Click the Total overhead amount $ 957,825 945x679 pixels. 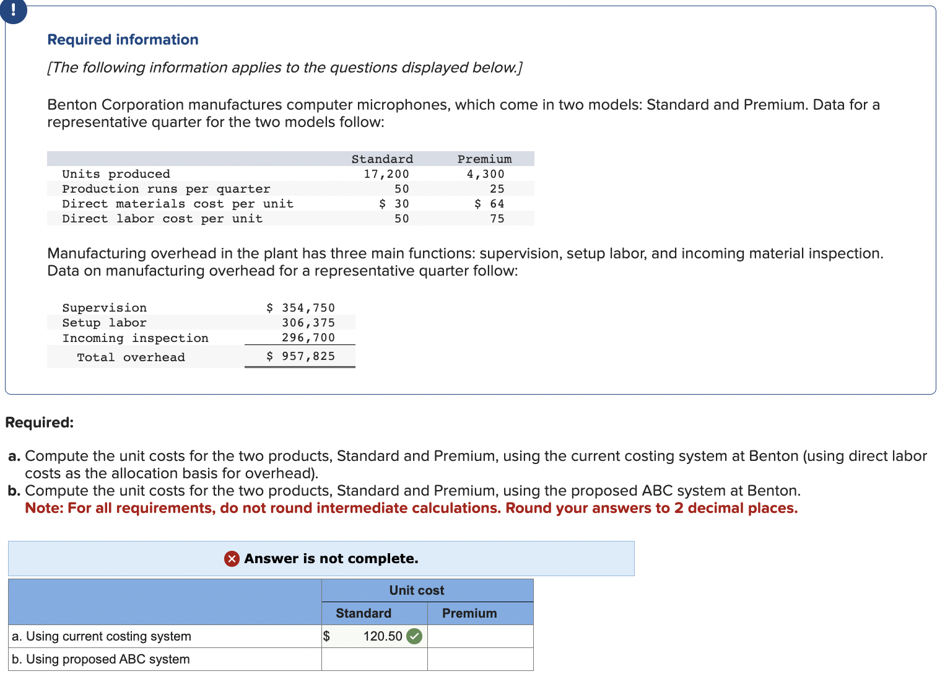click(x=300, y=356)
